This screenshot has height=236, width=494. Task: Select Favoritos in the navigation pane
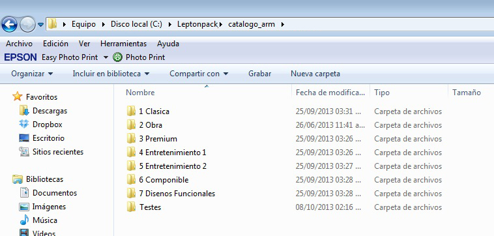point(42,97)
